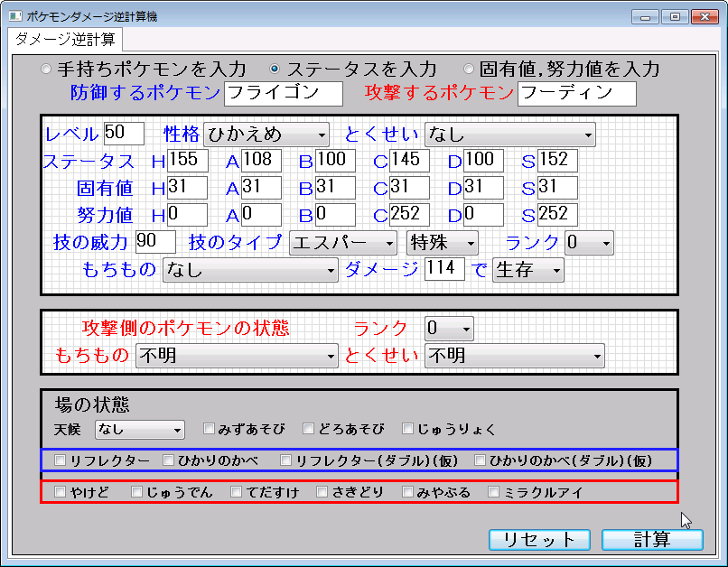Screen dimensions: 728x567
Task: Click the application icon in title bar
Action: coord(14,16)
